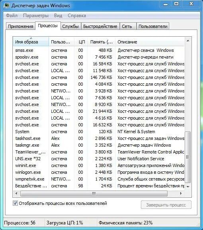
Task: Click the horizontal scrollbar thumb
Action: coord(94,193)
